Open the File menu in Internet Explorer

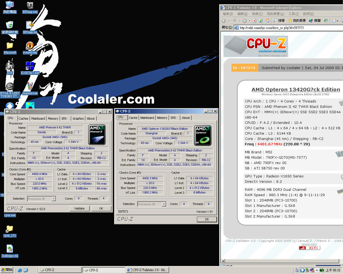click(228, 14)
